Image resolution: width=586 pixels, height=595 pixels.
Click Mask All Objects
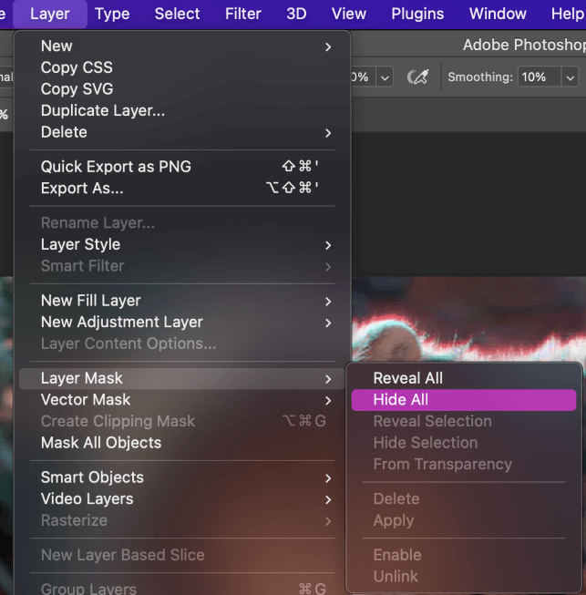point(101,443)
